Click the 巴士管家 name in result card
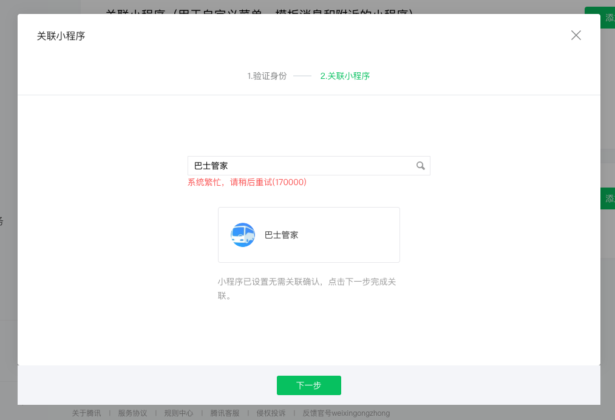This screenshot has width=615, height=420. [281, 235]
